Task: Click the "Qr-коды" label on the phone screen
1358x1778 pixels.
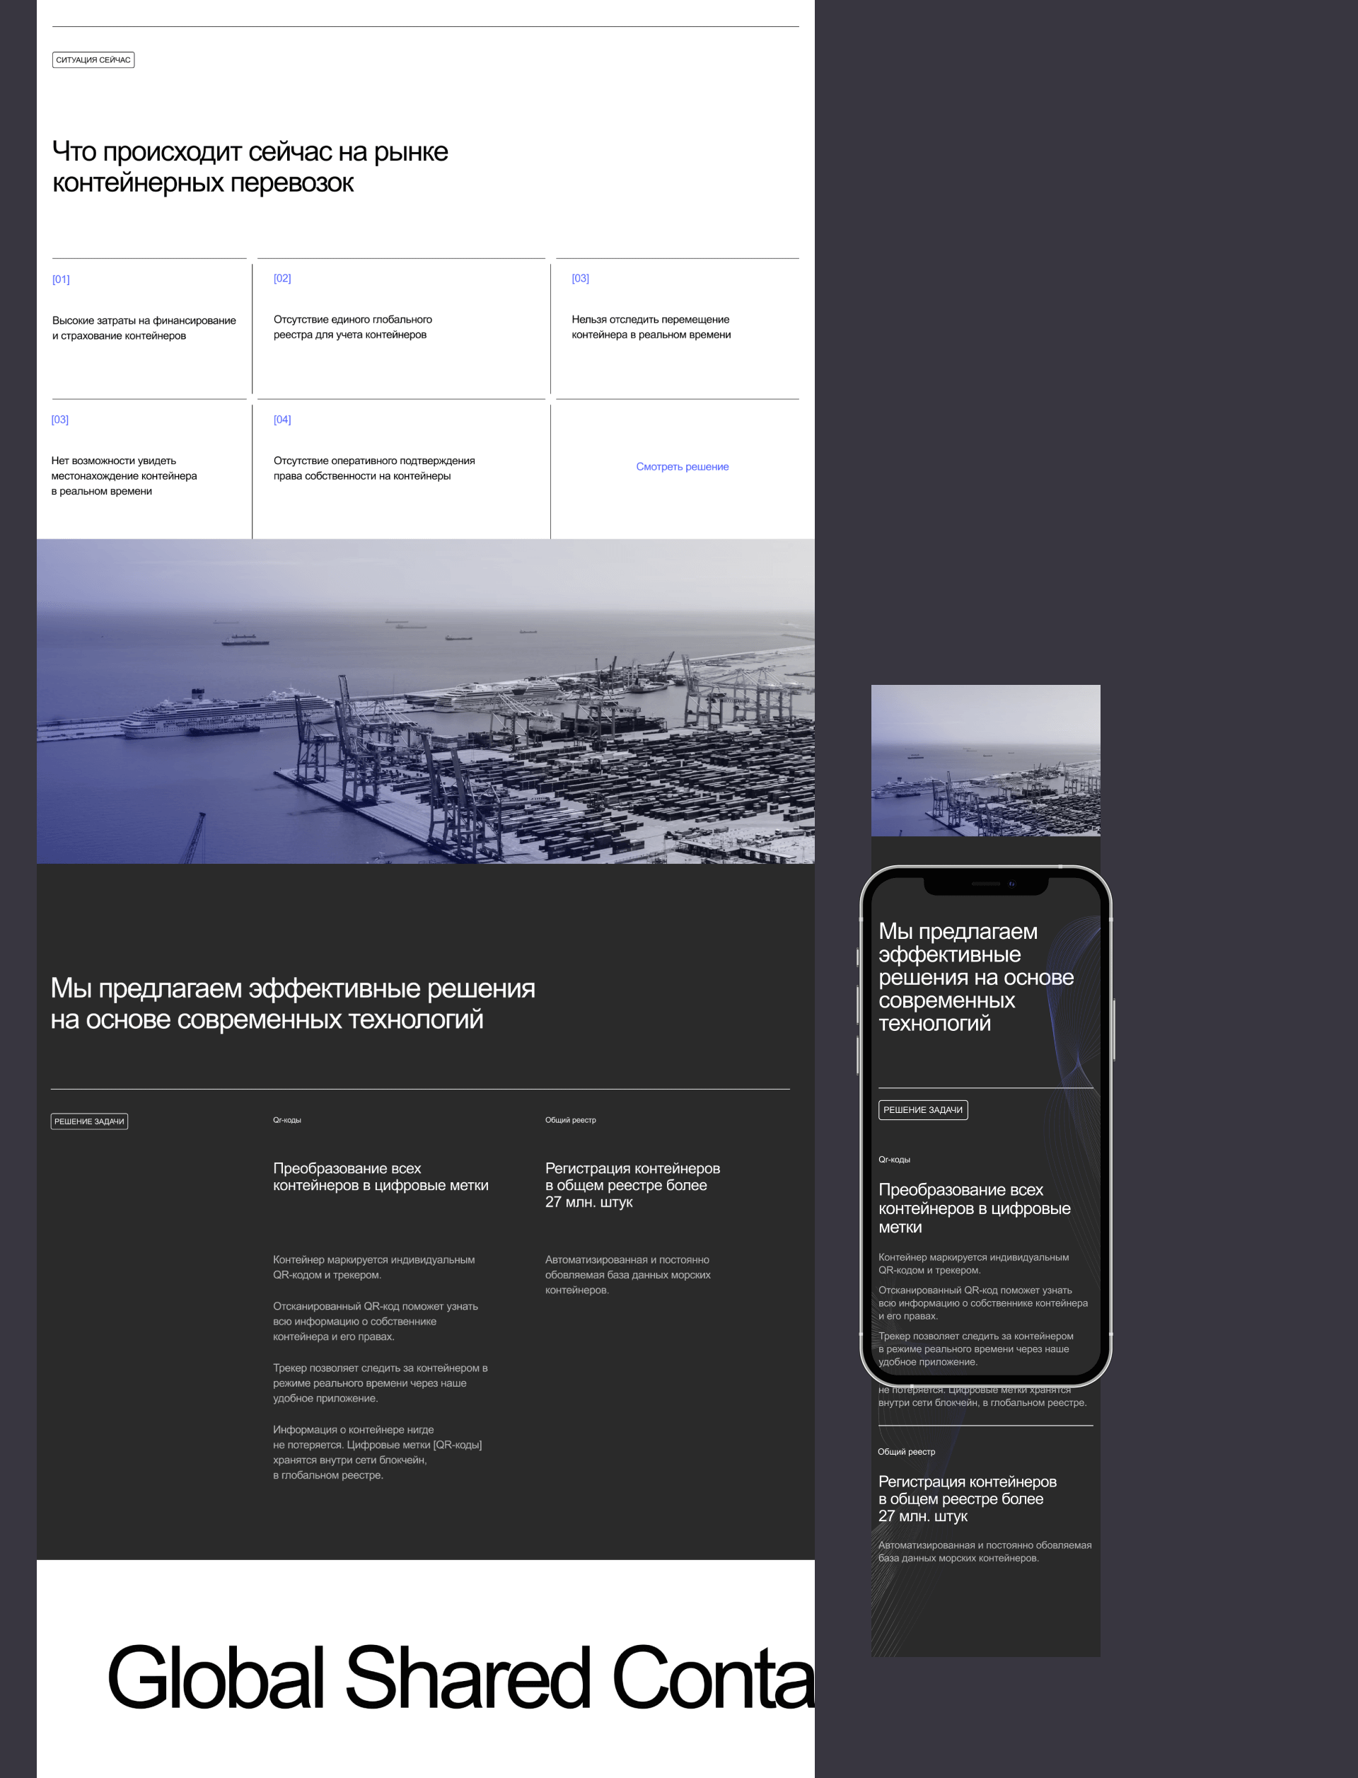Action: tap(894, 1160)
